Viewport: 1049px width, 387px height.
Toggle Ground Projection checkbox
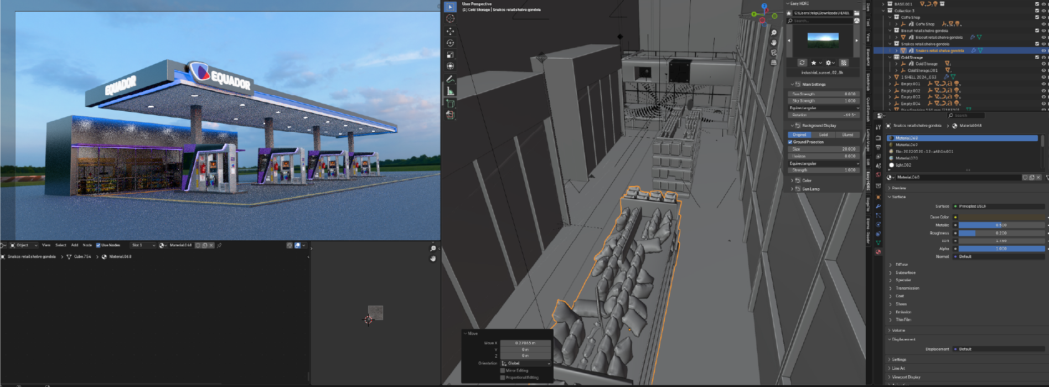click(790, 142)
